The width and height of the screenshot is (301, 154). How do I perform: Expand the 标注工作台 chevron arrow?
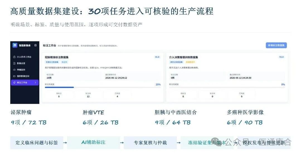coord(35,83)
